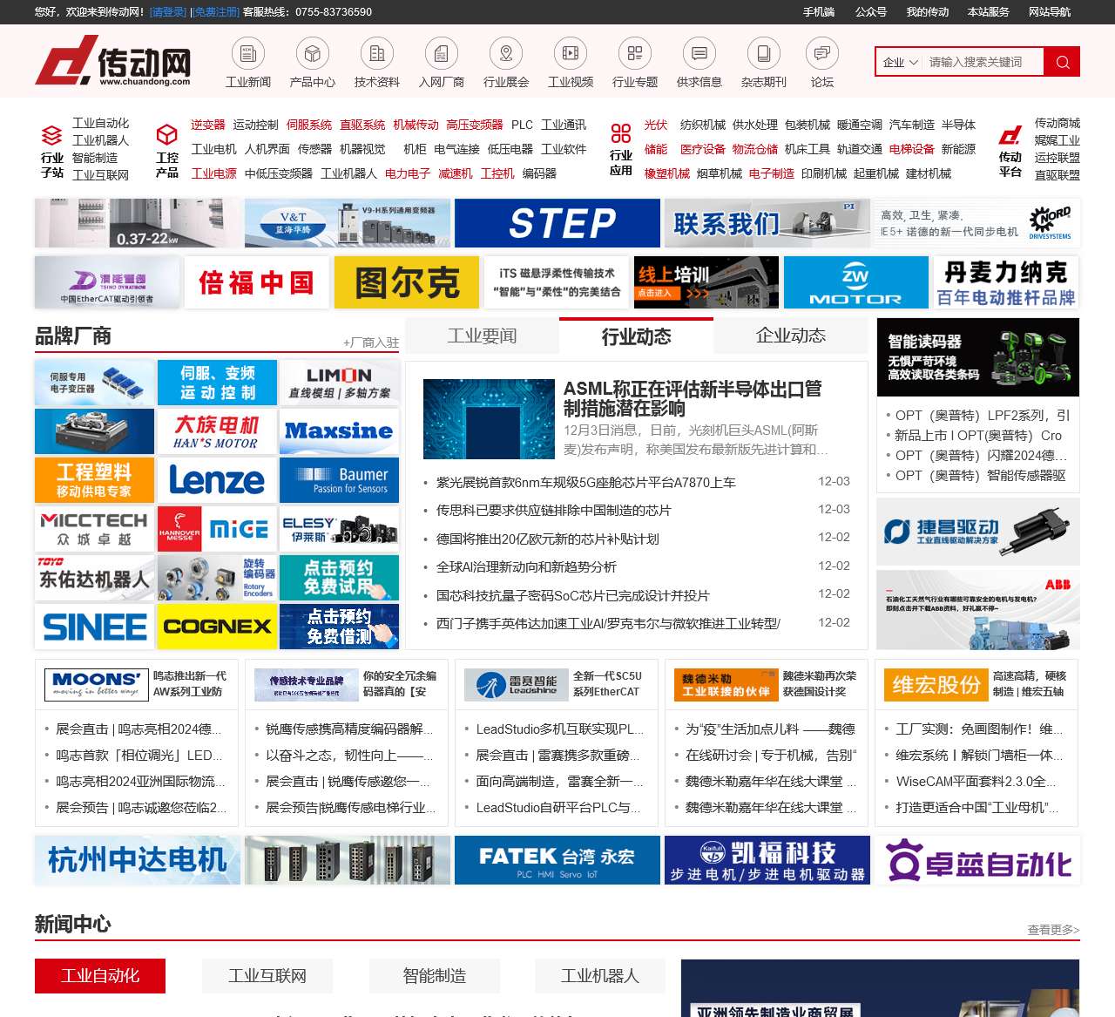Select the 智能制造 news tab

pyautogui.click(x=435, y=976)
